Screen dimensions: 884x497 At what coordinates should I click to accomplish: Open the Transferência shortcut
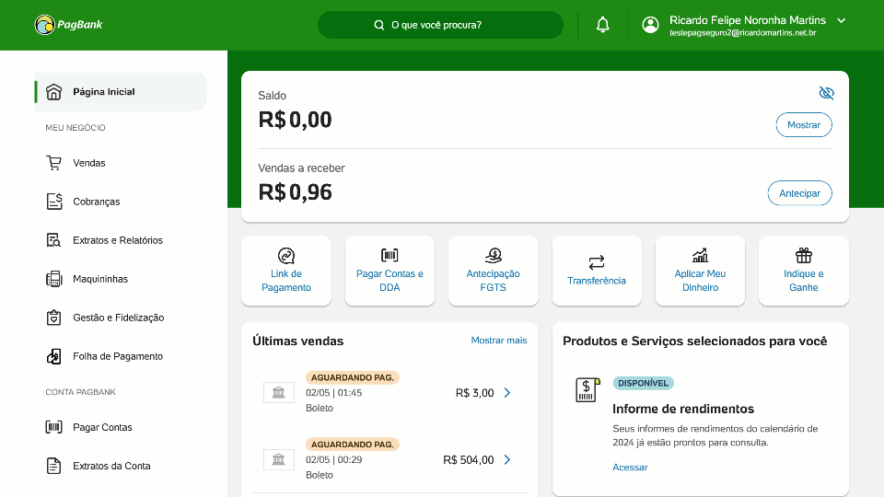597,271
